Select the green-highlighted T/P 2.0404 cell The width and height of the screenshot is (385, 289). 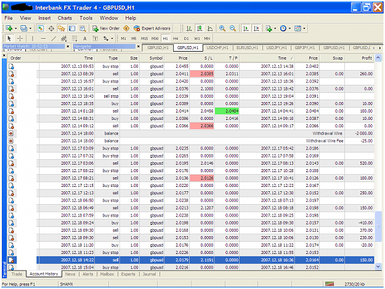[227, 111]
